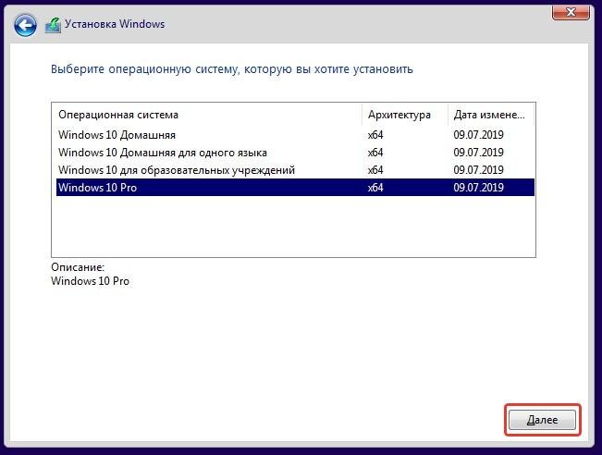Click the Операционная система column header

click(207, 115)
